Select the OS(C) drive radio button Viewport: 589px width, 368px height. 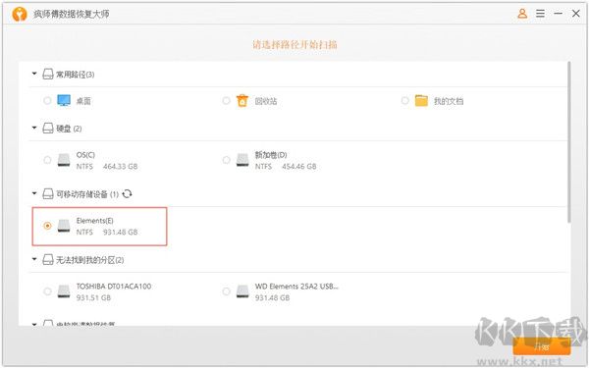click(47, 160)
